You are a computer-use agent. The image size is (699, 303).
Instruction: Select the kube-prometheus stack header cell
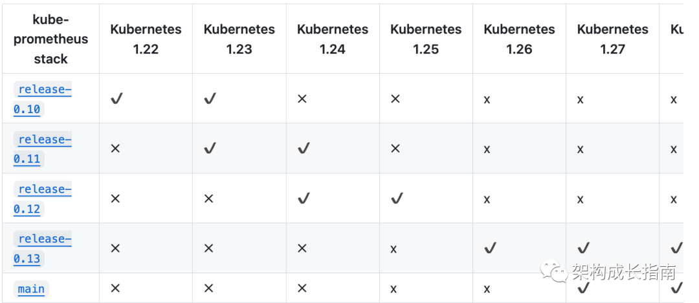point(51,39)
